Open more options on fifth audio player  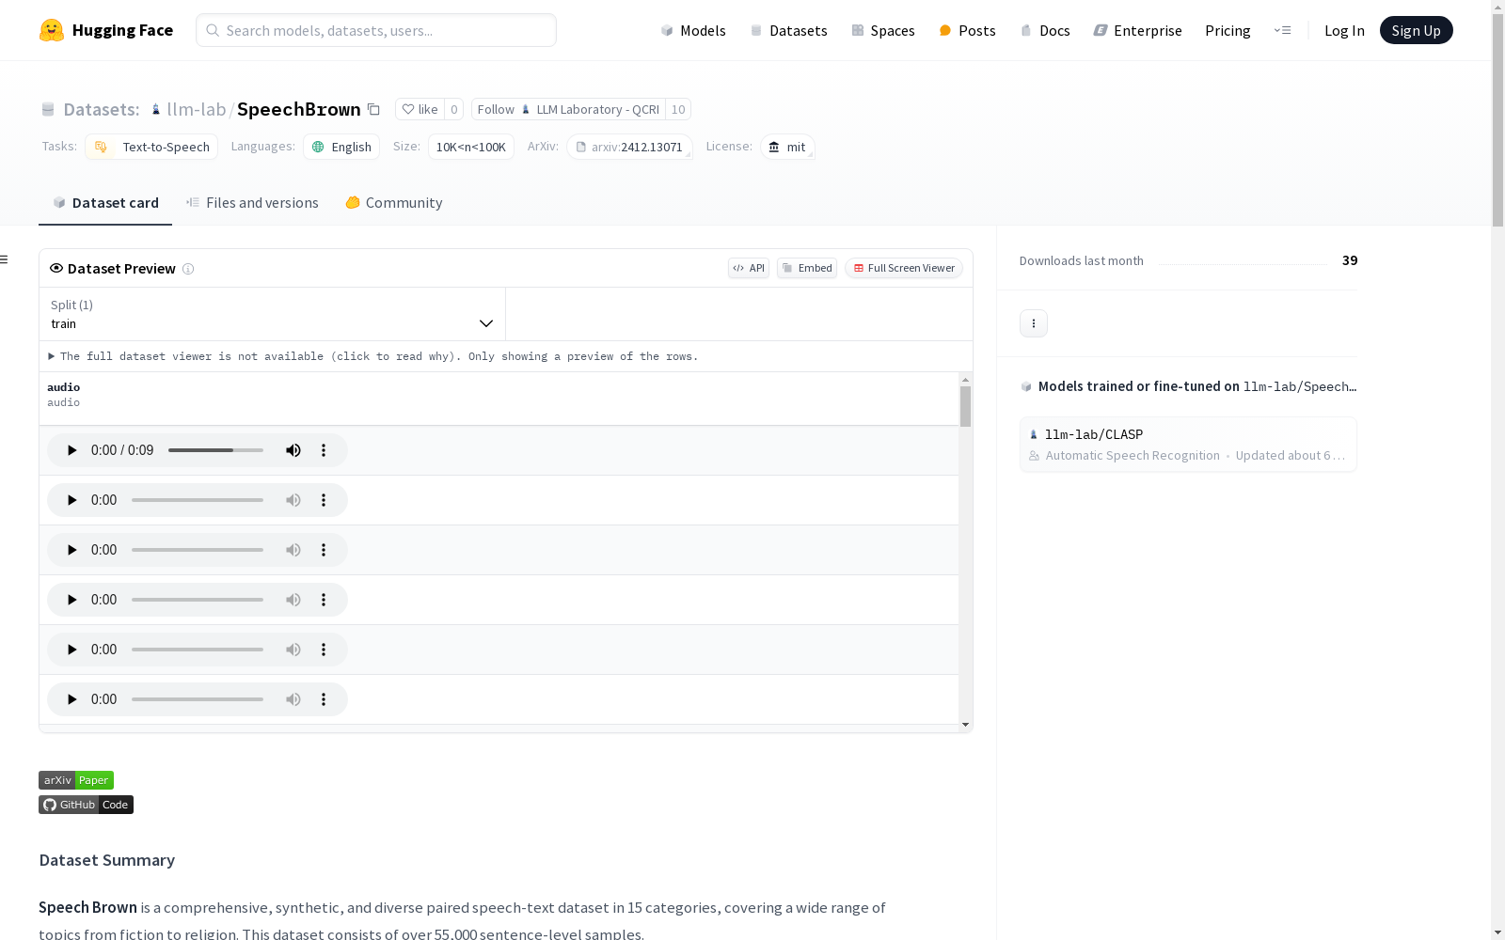(x=324, y=650)
